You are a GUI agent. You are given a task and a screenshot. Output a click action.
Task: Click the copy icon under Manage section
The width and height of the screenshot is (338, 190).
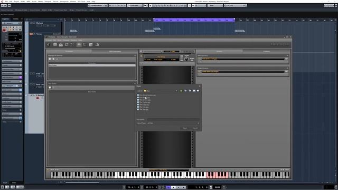(x=53, y=59)
